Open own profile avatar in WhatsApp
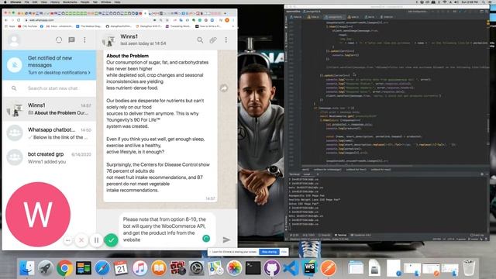496x279 pixels. [14, 40]
